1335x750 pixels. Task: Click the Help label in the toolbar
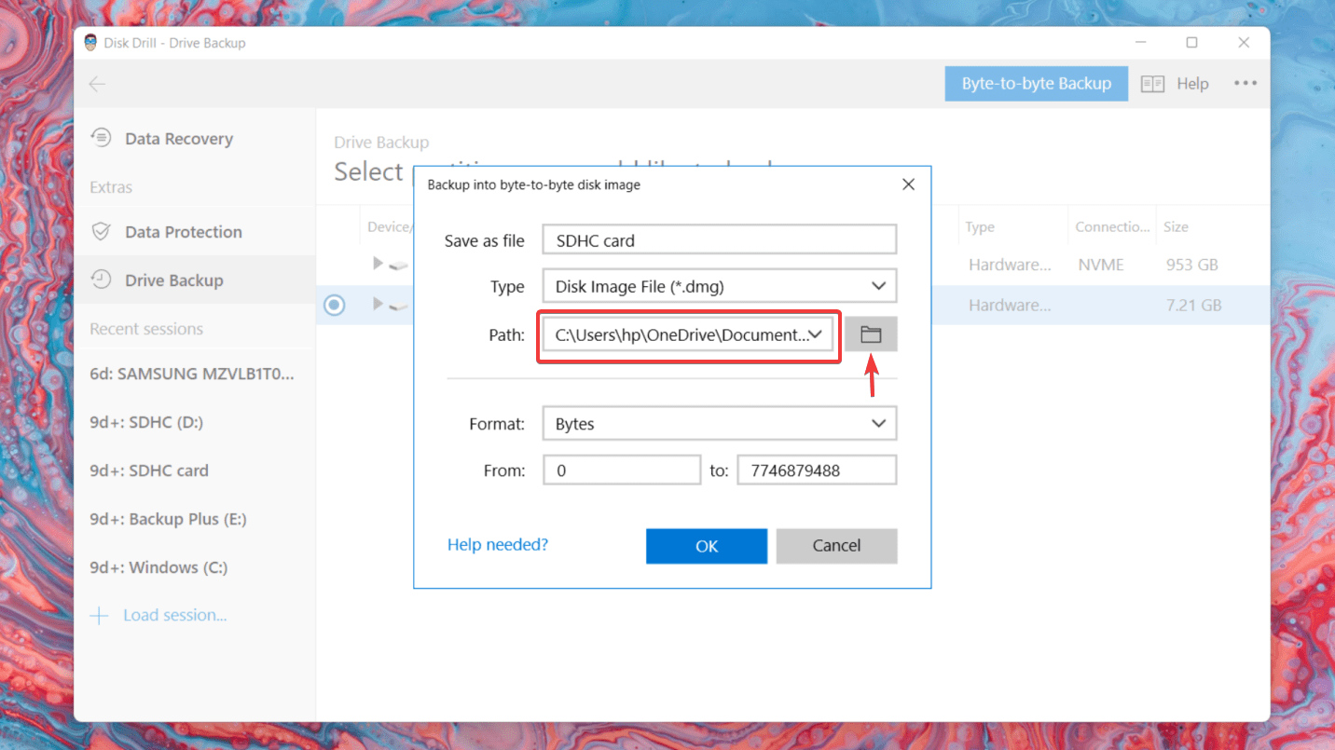pos(1192,84)
